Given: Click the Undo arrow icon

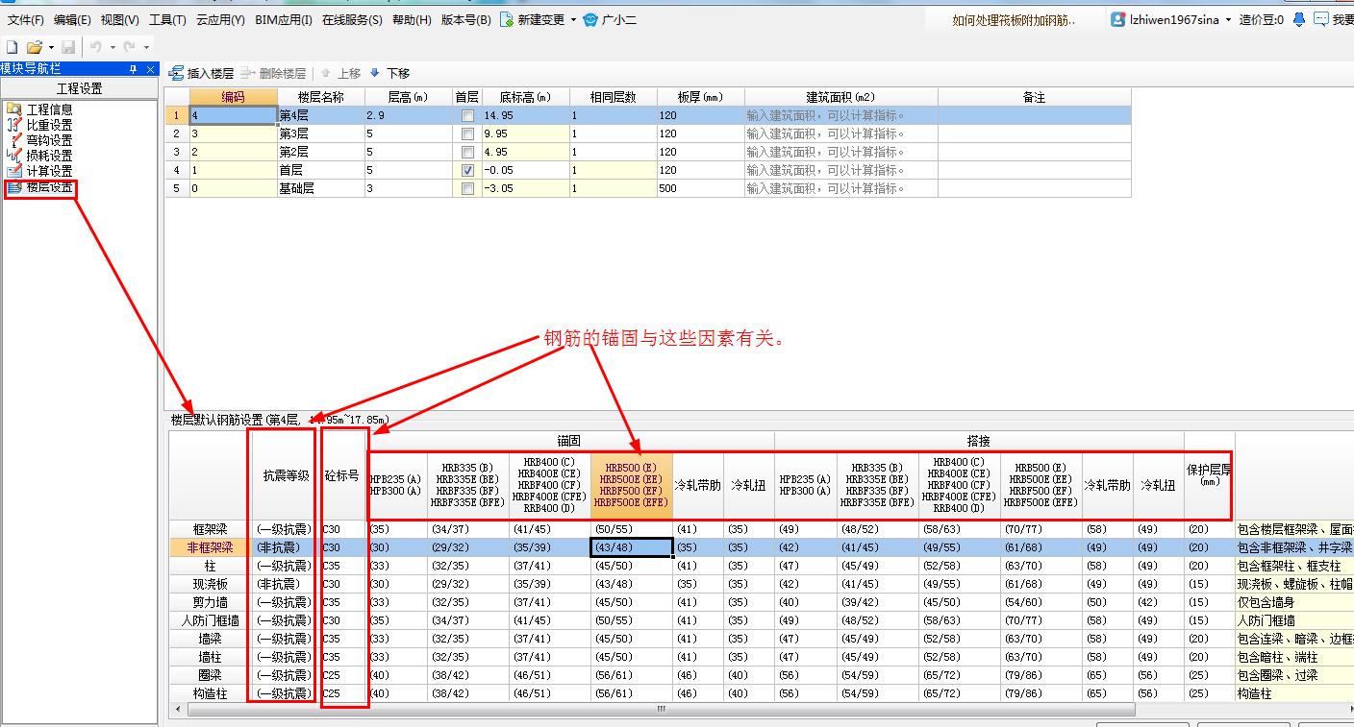Looking at the screenshot, I should [97, 46].
